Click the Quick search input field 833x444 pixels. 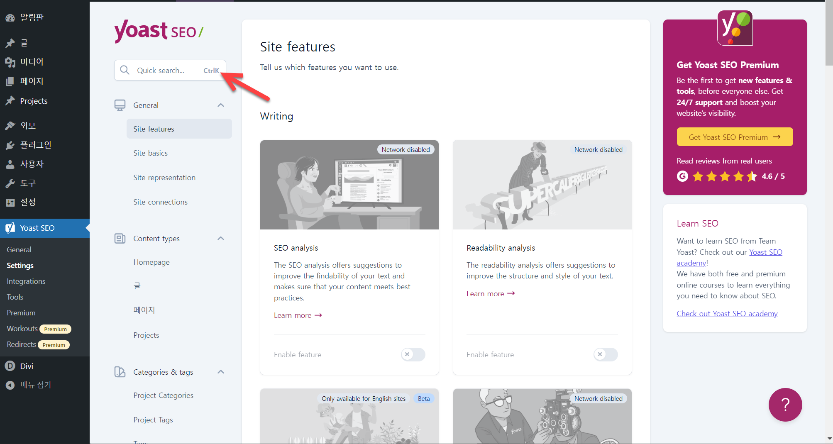(170, 70)
